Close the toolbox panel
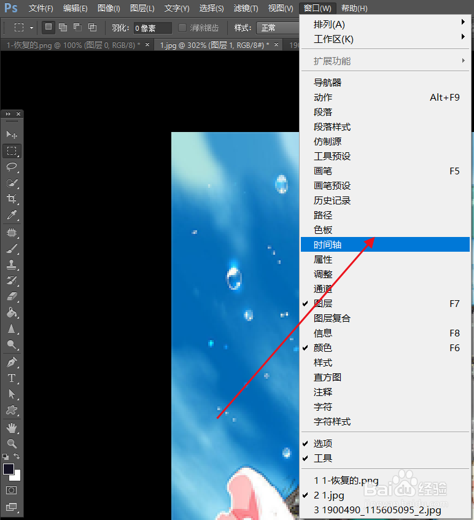 click(18, 114)
